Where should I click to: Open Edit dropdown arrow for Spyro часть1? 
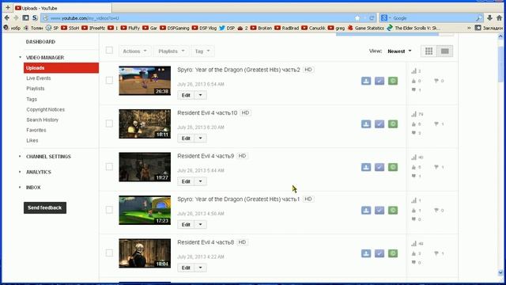click(200, 225)
